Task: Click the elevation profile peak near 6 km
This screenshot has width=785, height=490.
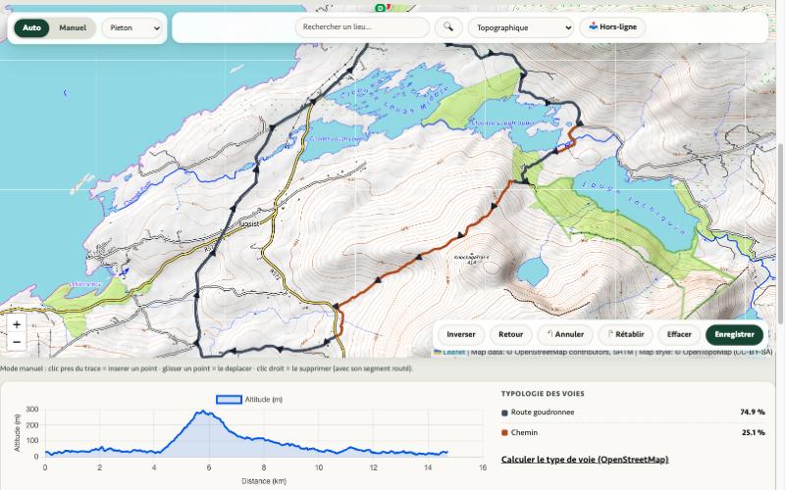Action: (202, 412)
